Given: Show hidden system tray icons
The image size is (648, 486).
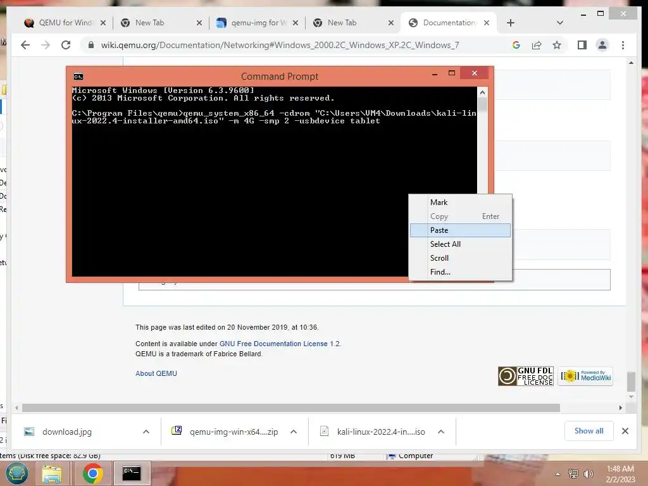Looking at the screenshot, I should click(558, 474).
